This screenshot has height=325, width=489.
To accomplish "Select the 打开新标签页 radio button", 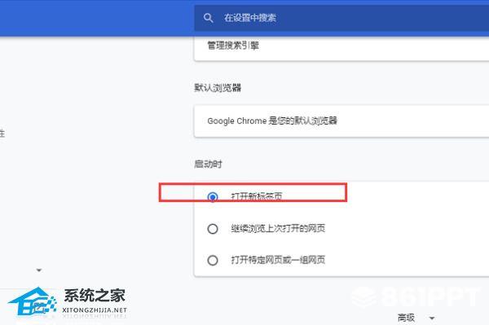I will 213,197.
